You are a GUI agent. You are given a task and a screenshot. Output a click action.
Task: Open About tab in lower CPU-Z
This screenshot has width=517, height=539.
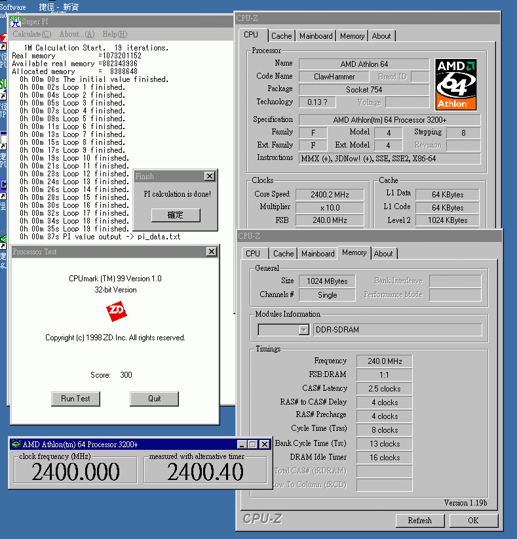click(x=383, y=254)
